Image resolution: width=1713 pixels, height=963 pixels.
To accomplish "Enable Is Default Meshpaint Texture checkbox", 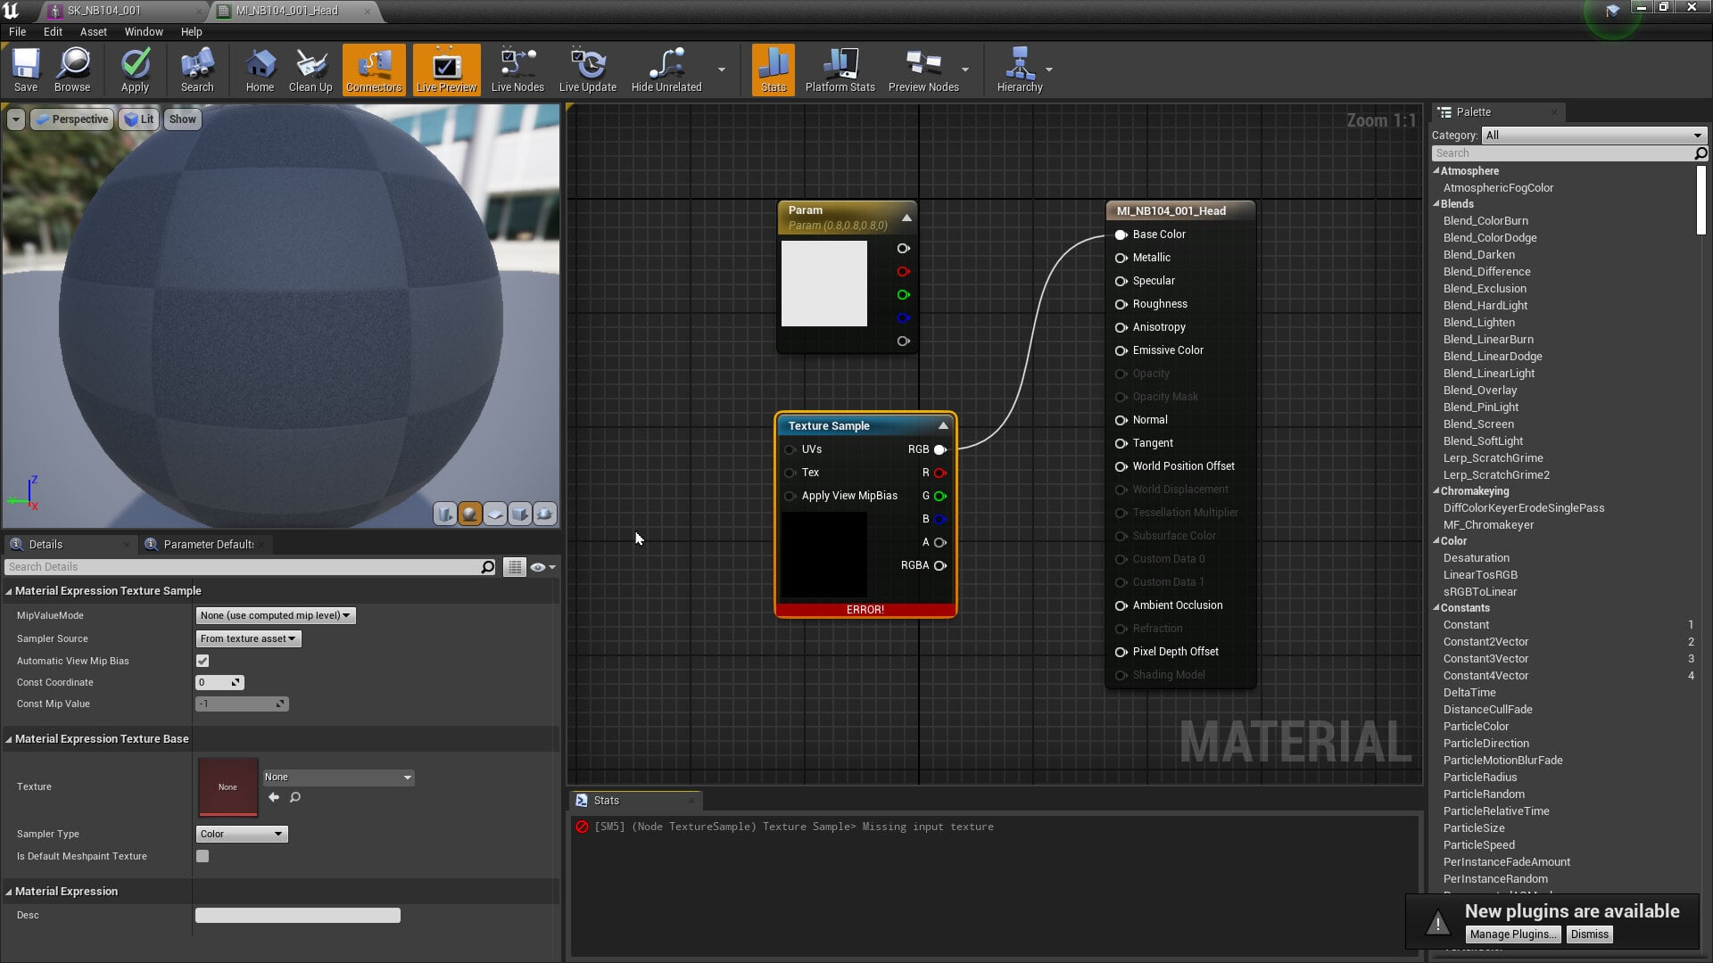I will [x=203, y=856].
